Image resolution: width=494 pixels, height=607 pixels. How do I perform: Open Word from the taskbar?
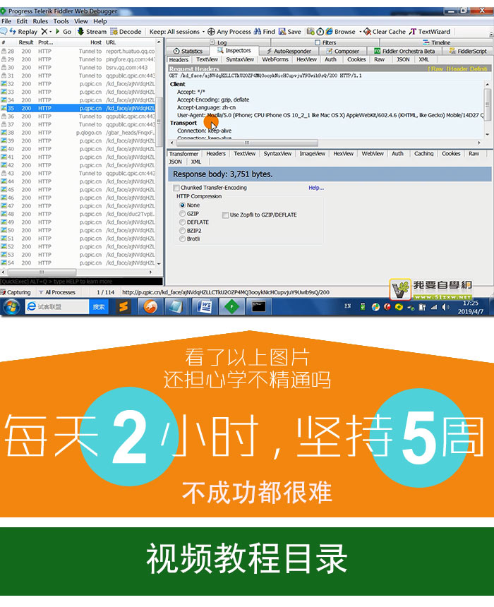coord(204,307)
